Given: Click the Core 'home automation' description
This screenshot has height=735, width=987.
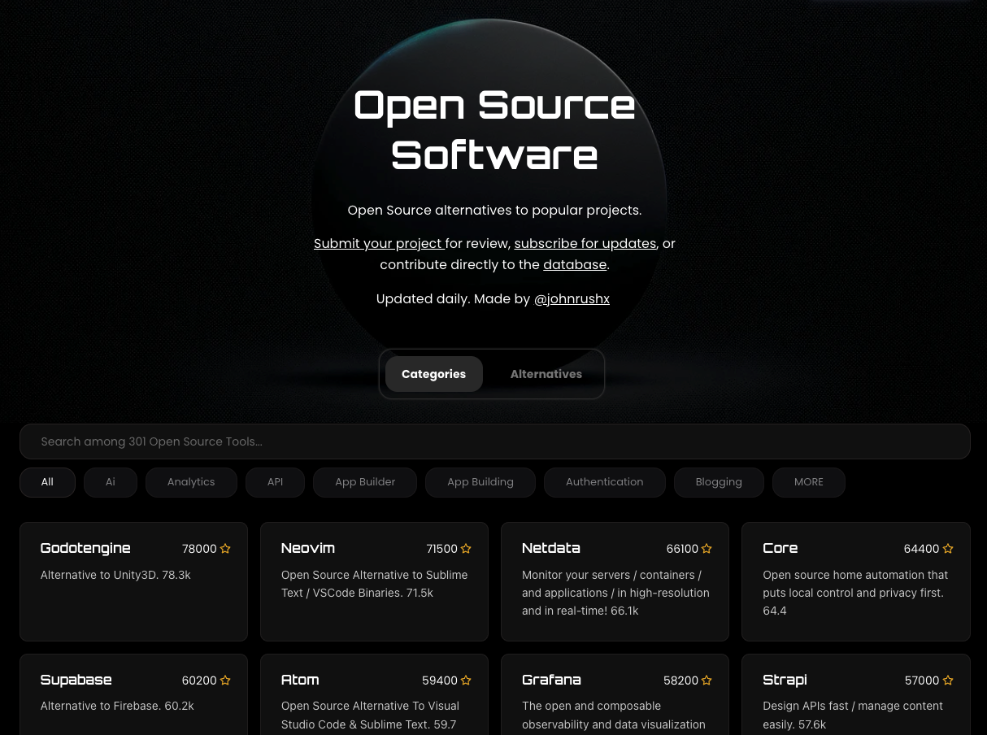Looking at the screenshot, I should (x=855, y=593).
